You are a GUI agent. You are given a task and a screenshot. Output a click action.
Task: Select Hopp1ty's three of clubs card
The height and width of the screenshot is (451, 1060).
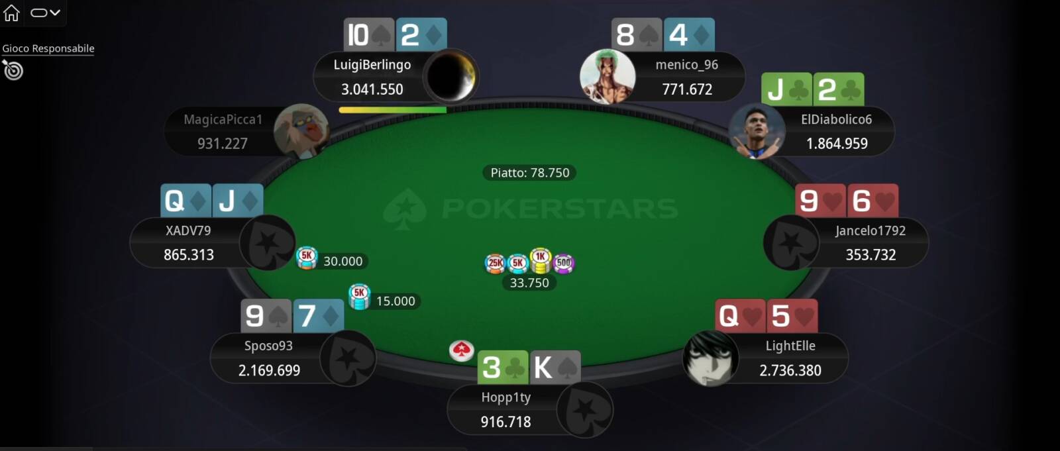pos(503,368)
